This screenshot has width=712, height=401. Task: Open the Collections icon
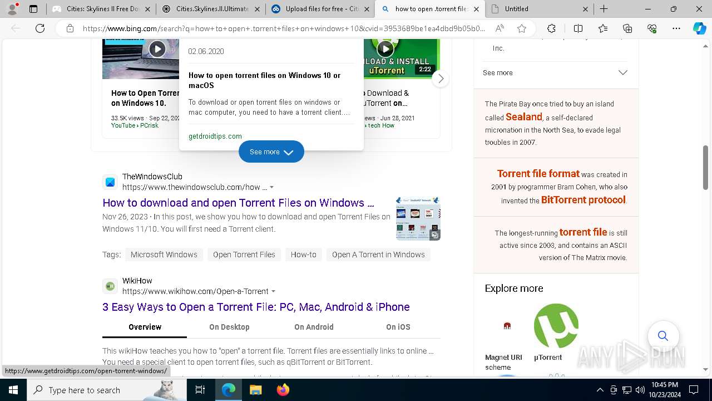point(627,28)
